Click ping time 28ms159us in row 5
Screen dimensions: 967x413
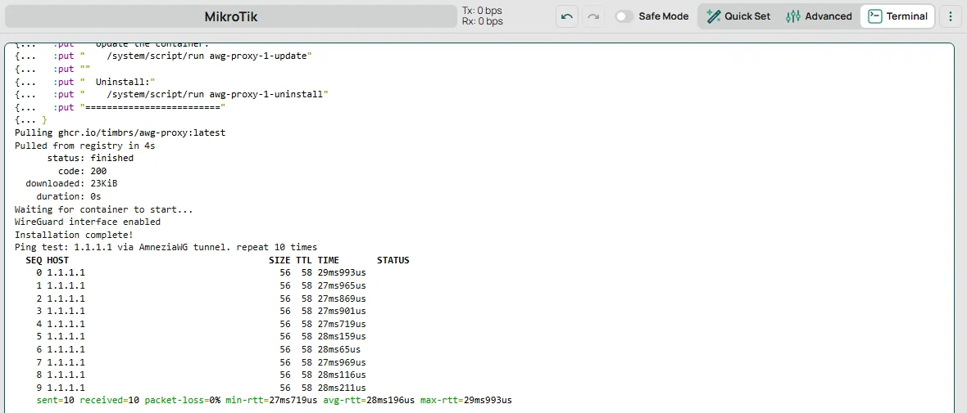coord(343,337)
